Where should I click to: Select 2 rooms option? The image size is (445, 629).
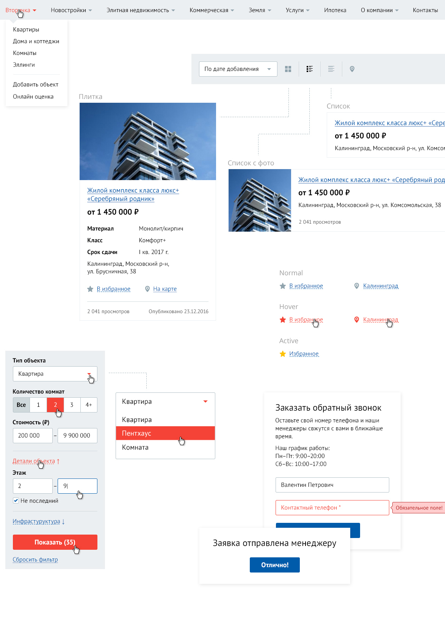tap(55, 405)
